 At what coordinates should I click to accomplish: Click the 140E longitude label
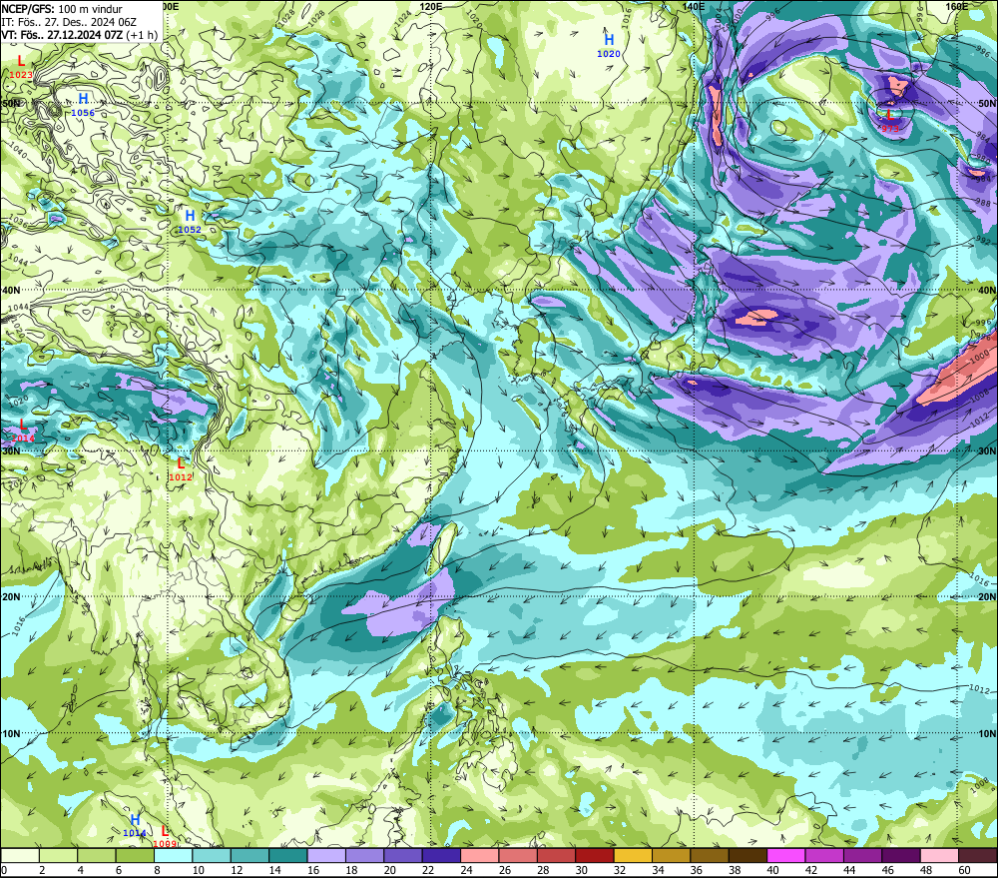click(694, 6)
